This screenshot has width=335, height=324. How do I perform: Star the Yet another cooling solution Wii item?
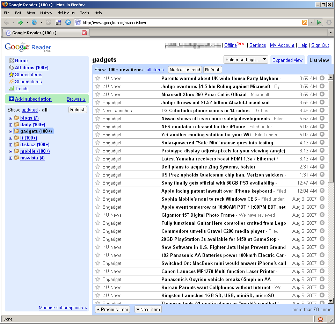98,135
